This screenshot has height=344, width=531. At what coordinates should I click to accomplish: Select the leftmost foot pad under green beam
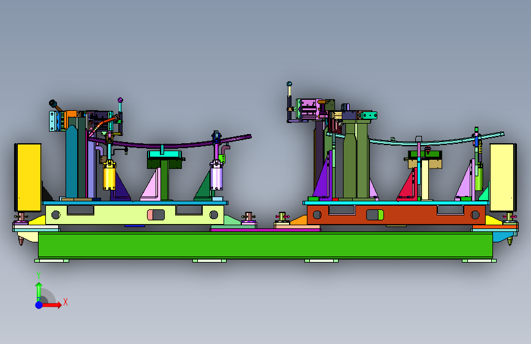tap(51, 261)
